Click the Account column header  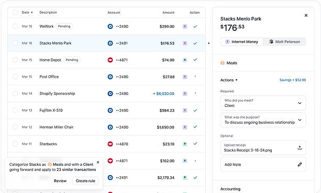coord(114,13)
